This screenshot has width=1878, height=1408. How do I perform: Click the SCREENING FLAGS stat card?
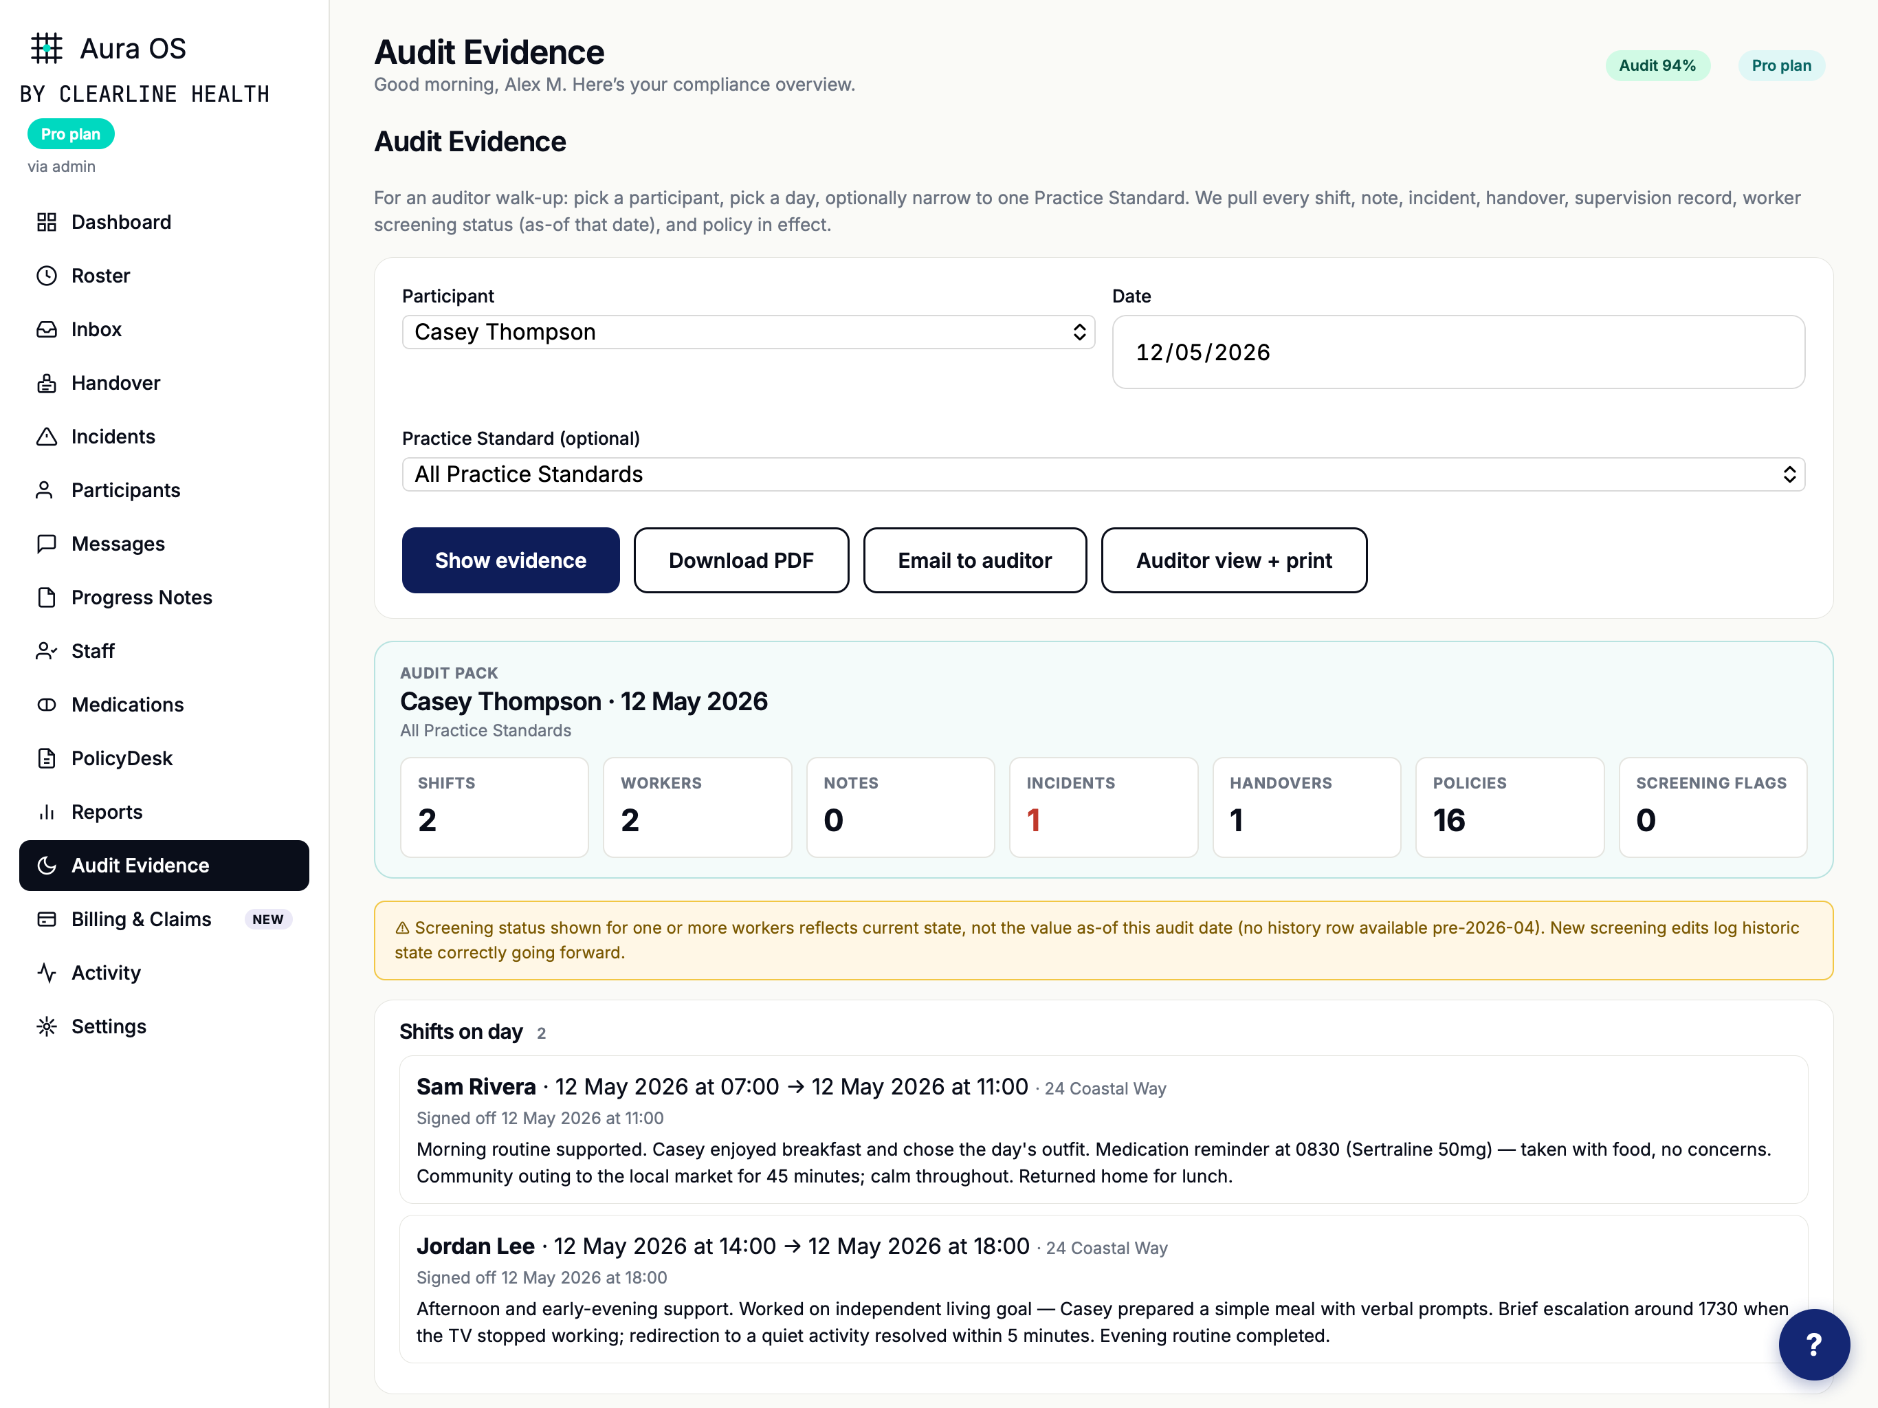pyautogui.click(x=1712, y=806)
